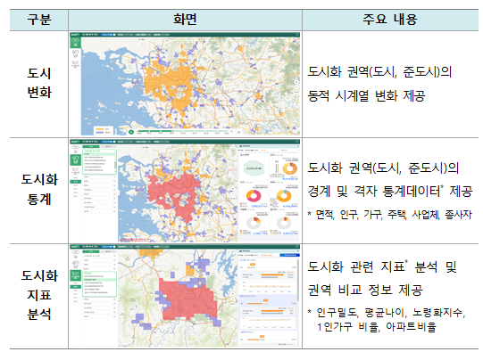
Task: Open the third sidebar icon in 도시화 통계 screen
Action: click(x=76, y=171)
